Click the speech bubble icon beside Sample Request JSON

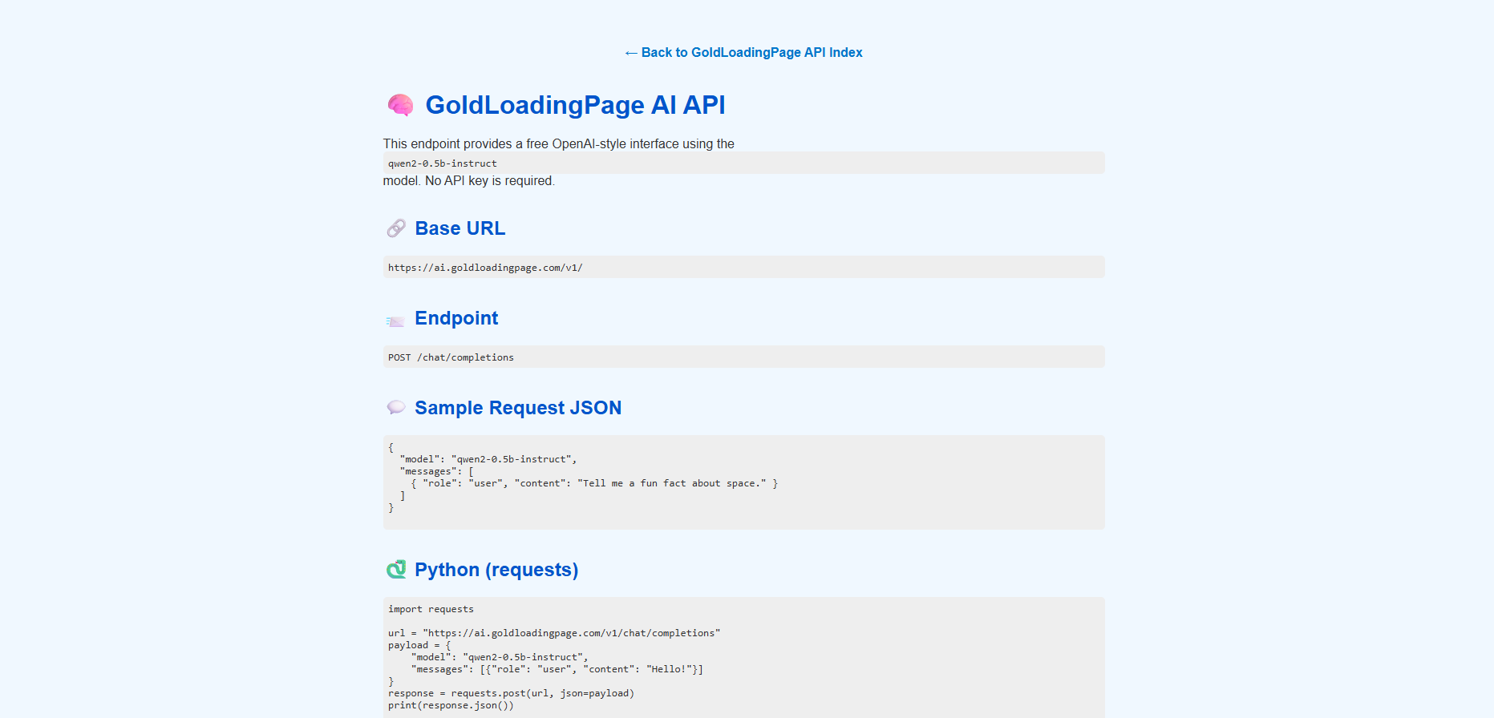coord(395,407)
